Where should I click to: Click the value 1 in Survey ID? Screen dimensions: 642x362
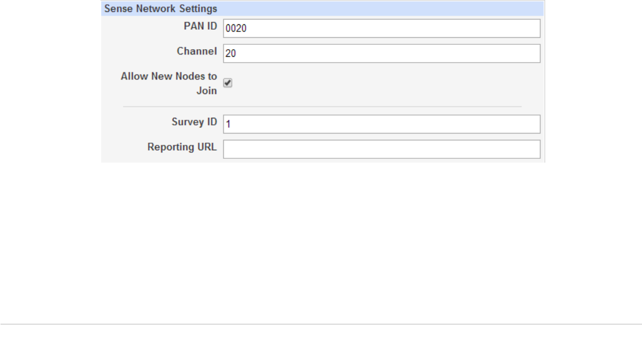[x=228, y=124]
